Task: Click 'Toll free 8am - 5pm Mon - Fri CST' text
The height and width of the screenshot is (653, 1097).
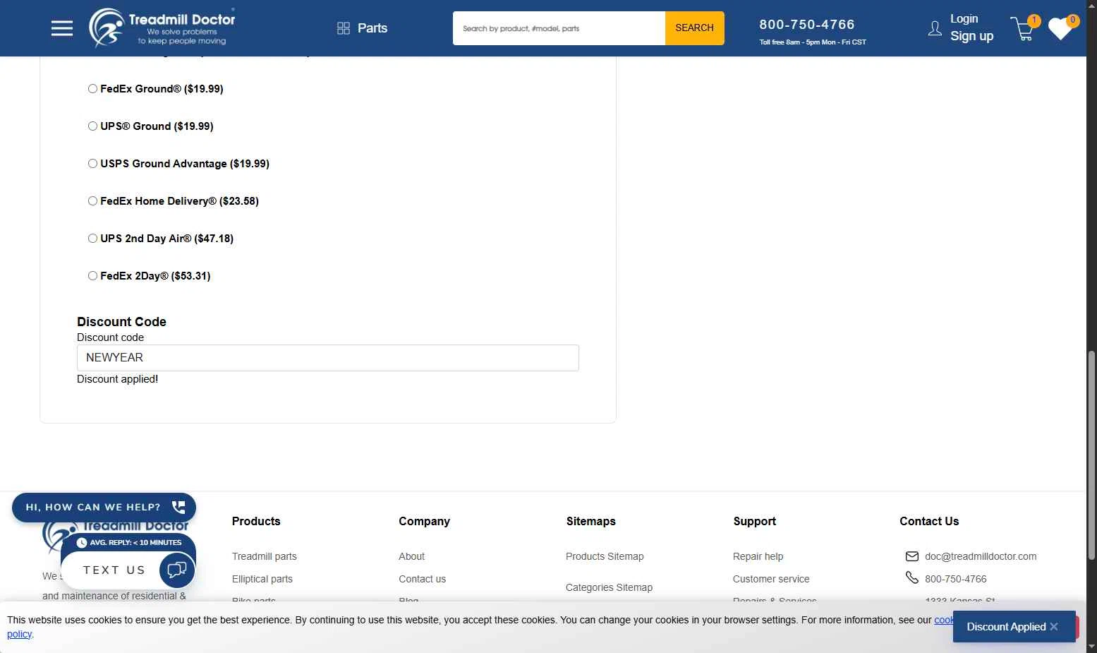Action: click(813, 42)
